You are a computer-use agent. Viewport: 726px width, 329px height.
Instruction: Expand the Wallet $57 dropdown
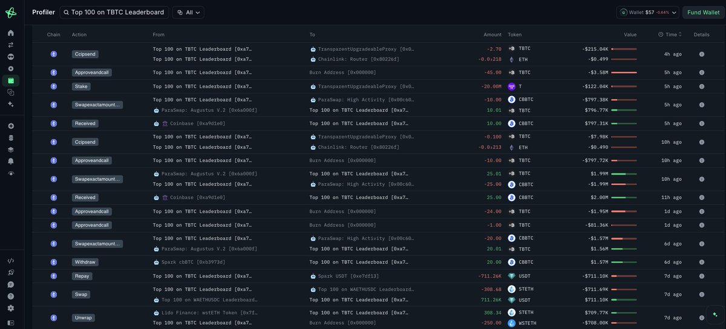(x=648, y=12)
